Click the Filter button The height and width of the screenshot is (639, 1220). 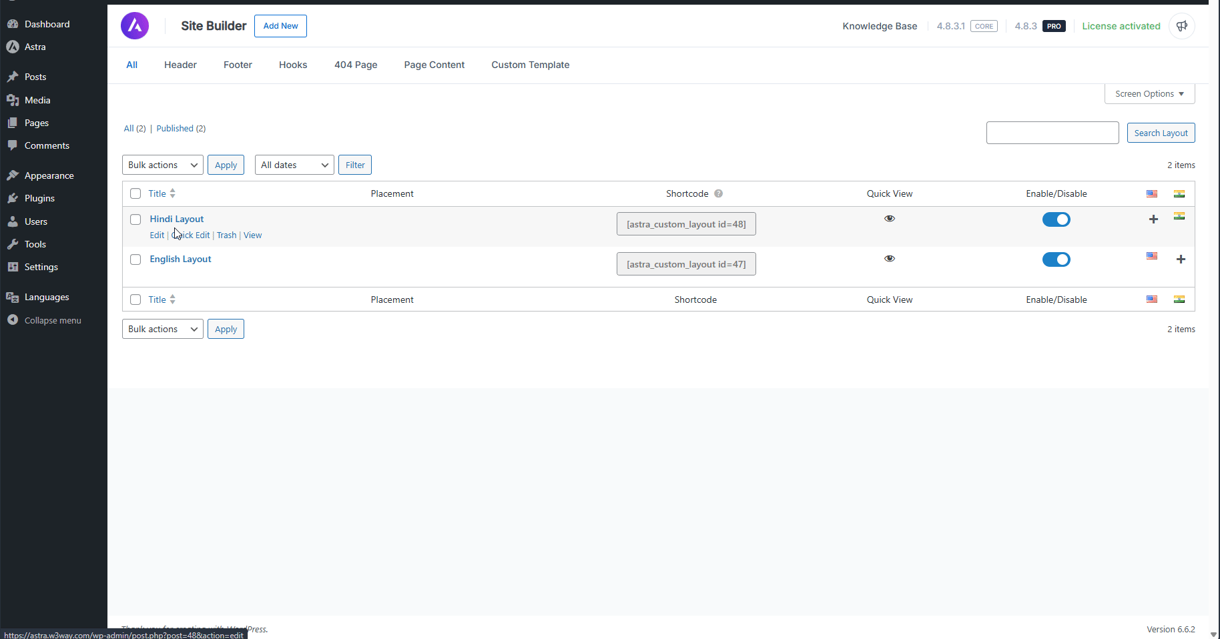[x=355, y=165]
